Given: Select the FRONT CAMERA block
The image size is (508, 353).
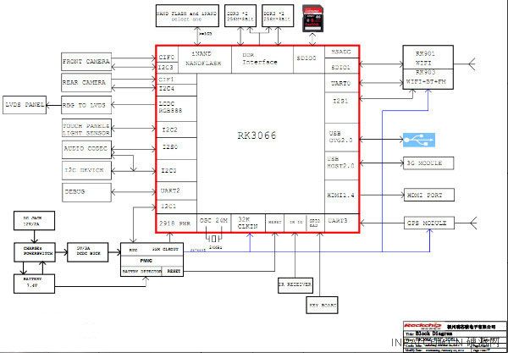Looking at the screenshot, I should click(x=86, y=62).
